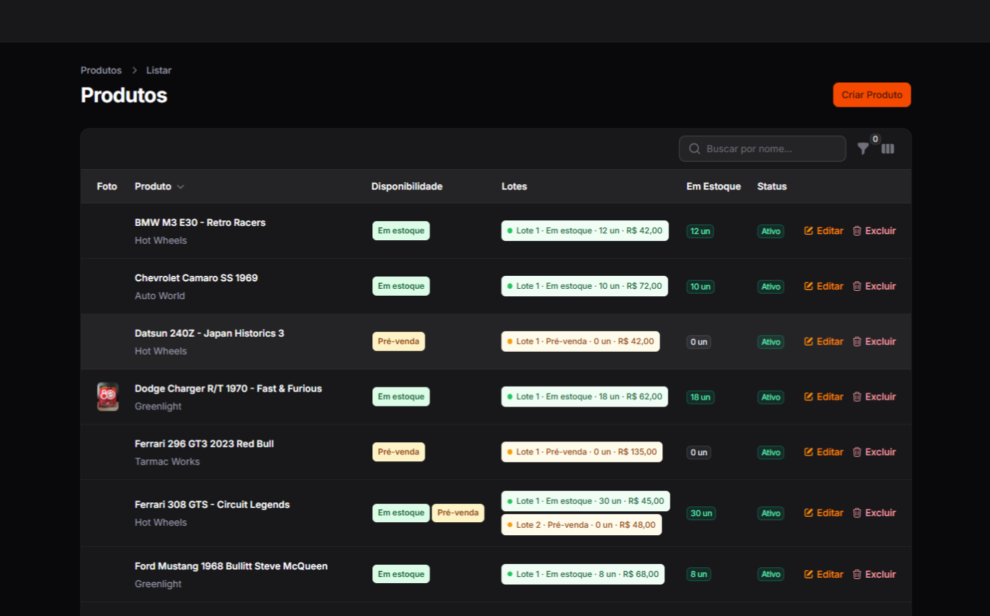
Task: Click Lote 1 Pré-venda badge R$ 135,00
Action: [582, 452]
